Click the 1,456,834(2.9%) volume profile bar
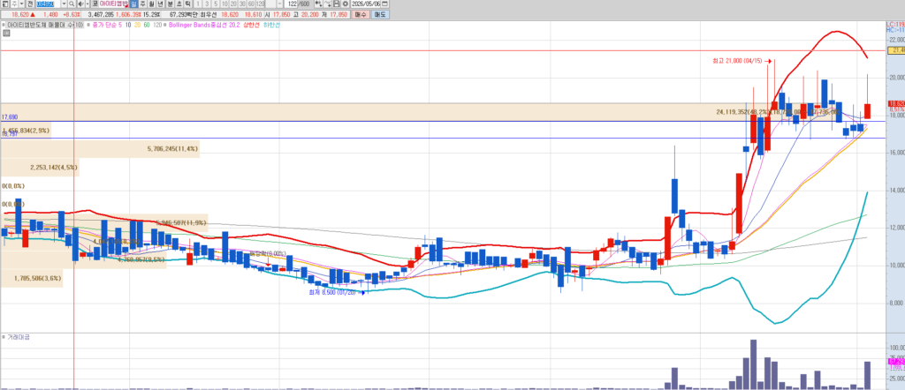 (26, 131)
